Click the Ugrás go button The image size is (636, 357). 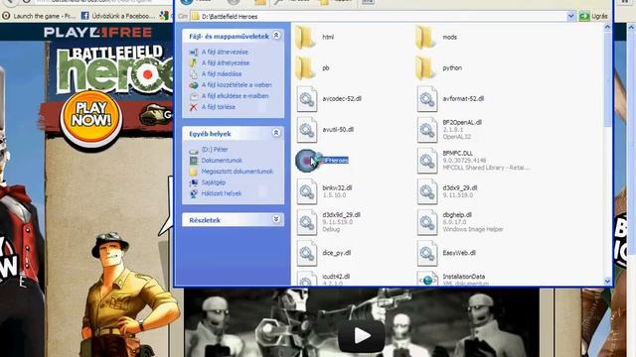tap(594, 16)
